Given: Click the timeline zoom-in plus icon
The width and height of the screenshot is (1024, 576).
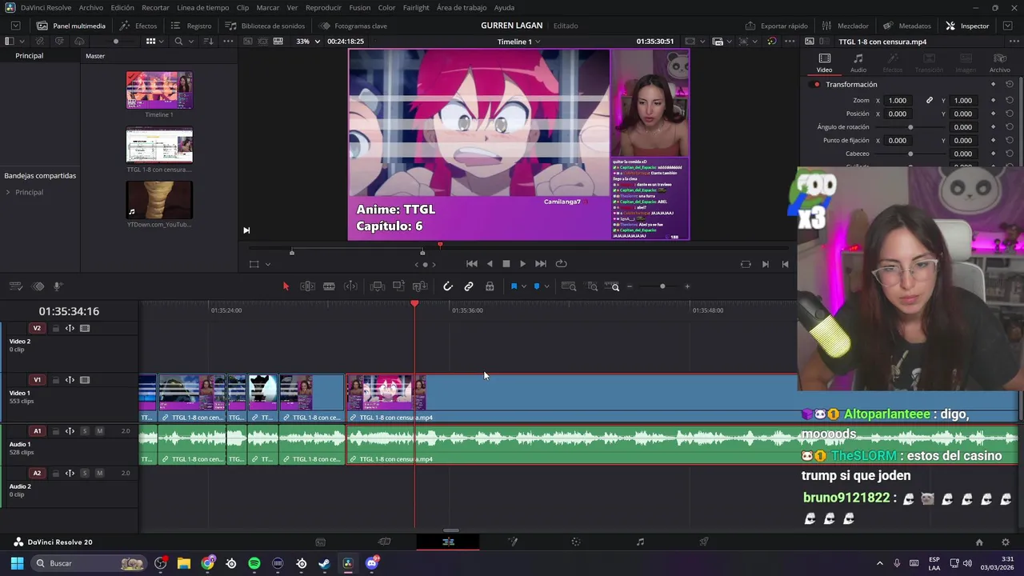Looking at the screenshot, I should (x=686, y=286).
